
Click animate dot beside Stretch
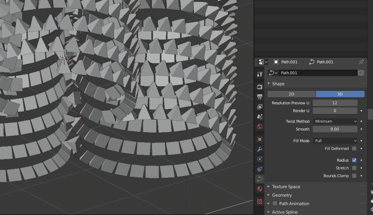click(361, 168)
